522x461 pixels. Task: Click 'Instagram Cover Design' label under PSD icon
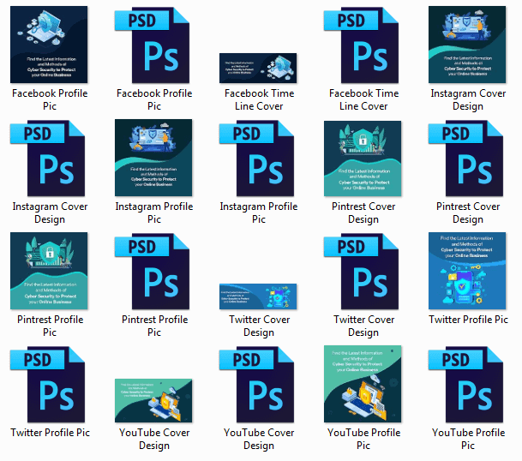pos(50,213)
